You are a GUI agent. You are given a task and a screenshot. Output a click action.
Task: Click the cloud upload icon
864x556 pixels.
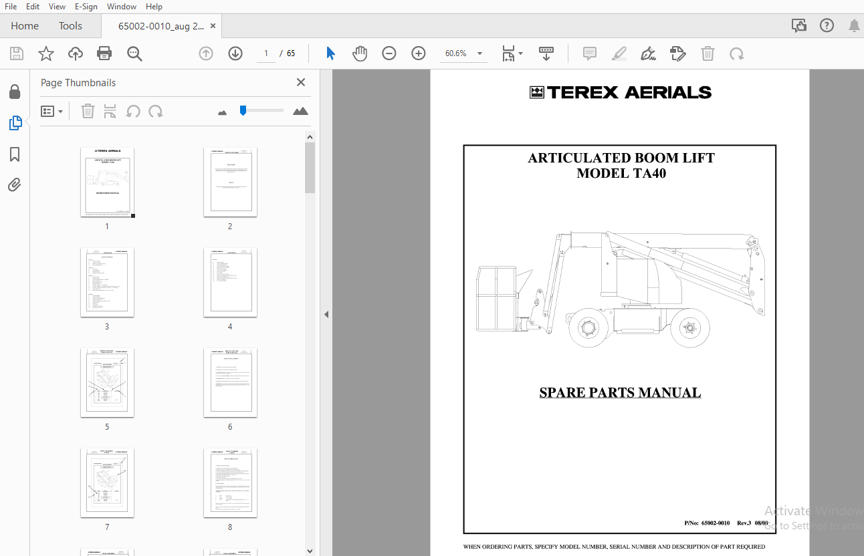[x=76, y=53]
